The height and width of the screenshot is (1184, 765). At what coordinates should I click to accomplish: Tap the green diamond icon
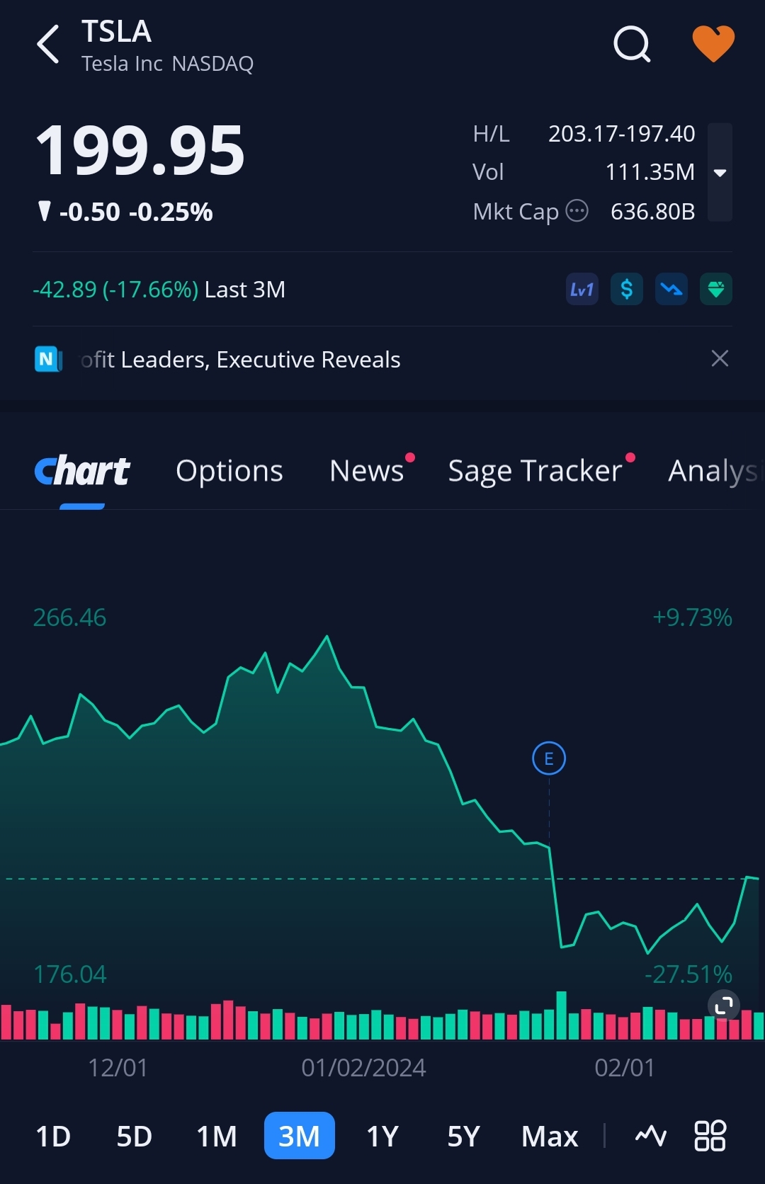click(x=716, y=290)
